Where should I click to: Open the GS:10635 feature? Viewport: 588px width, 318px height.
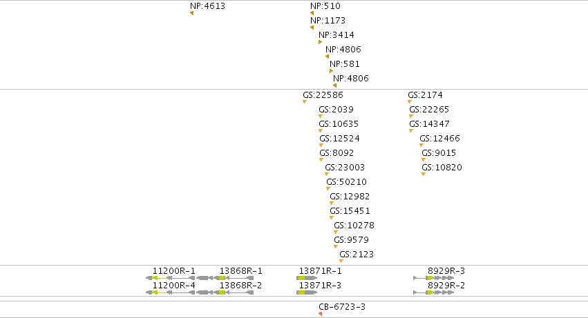tap(320, 131)
